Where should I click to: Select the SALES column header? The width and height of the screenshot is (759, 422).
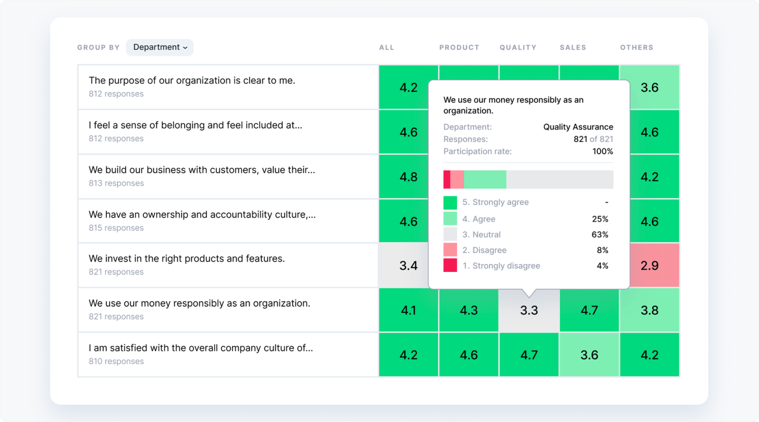coord(572,47)
